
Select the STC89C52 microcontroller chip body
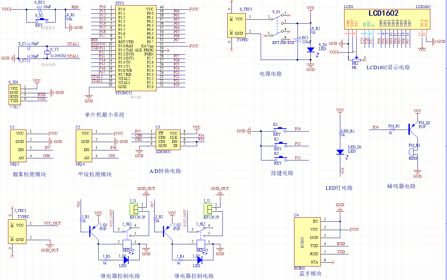[x=136, y=48]
